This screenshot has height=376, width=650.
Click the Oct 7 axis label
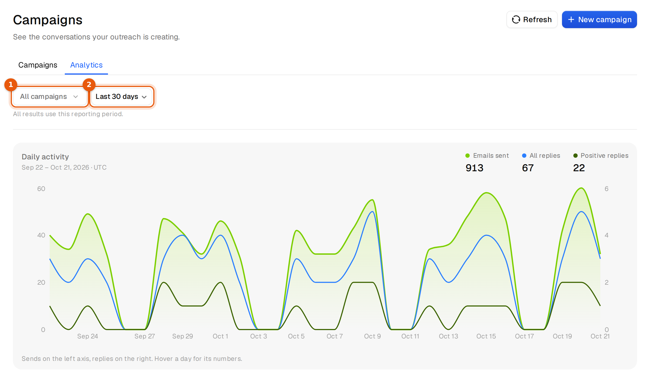click(x=334, y=336)
